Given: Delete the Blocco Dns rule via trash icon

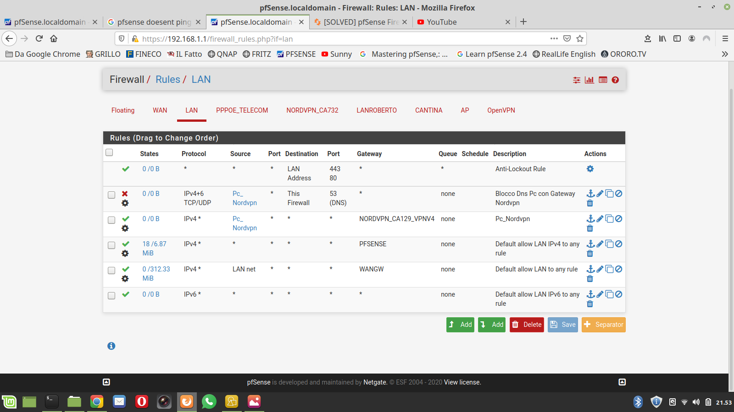Looking at the screenshot, I should click(590, 203).
